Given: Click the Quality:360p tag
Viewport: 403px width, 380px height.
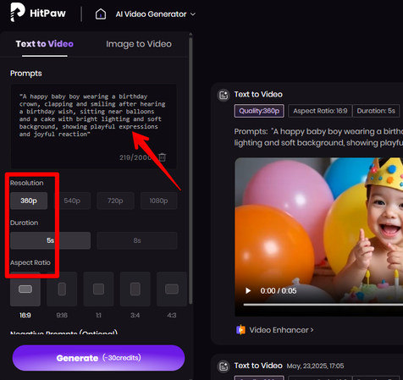Looking at the screenshot, I should click(x=259, y=111).
